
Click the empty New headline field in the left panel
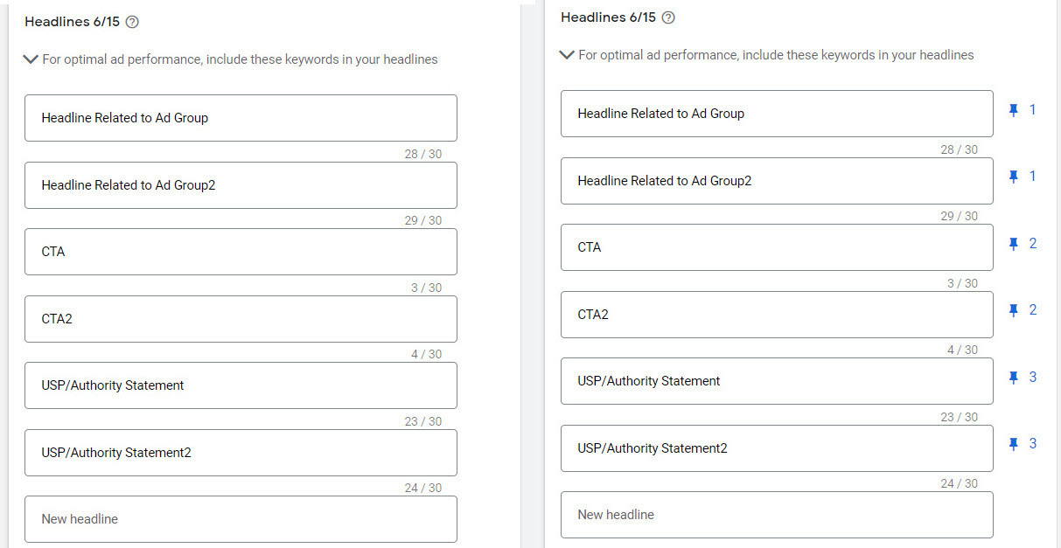click(241, 519)
